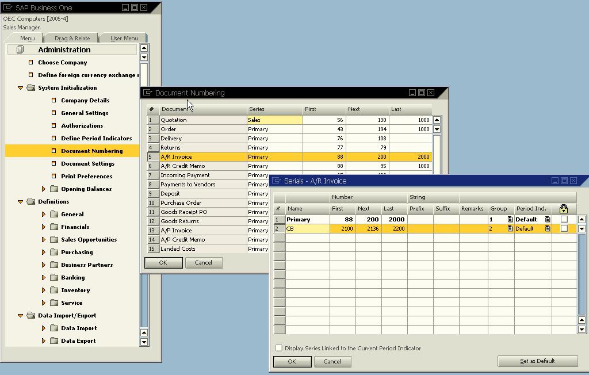Open the Group list icon for CB series

[x=510, y=228]
